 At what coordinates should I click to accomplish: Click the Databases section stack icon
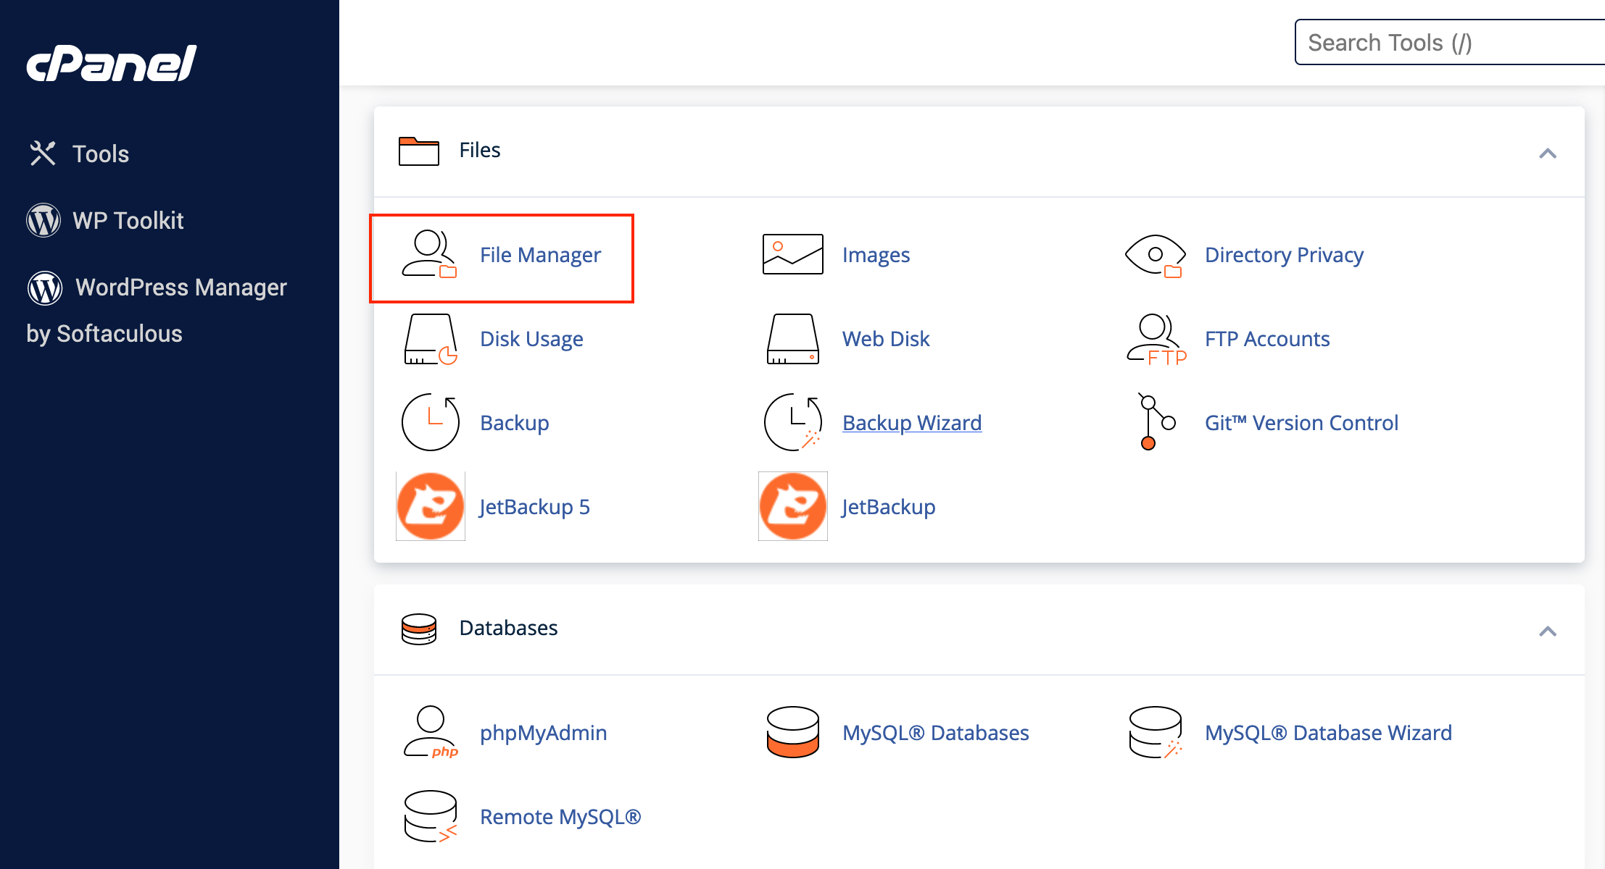419,629
